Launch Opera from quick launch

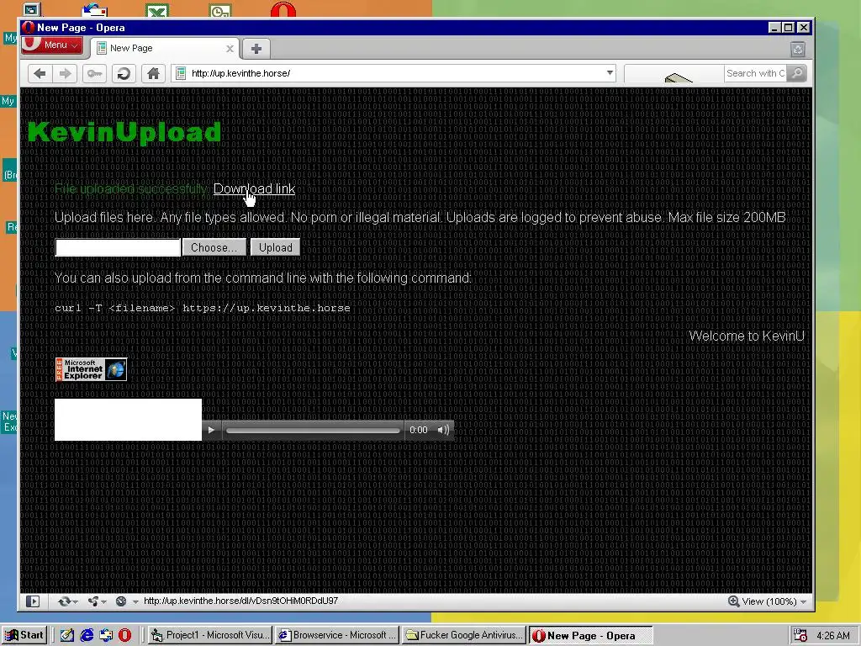124,636
